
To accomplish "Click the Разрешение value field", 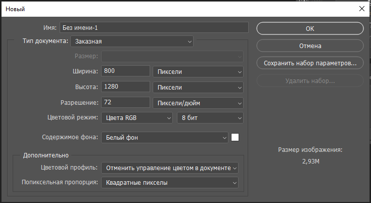I will pyautogui.click(x=125, y=102).
